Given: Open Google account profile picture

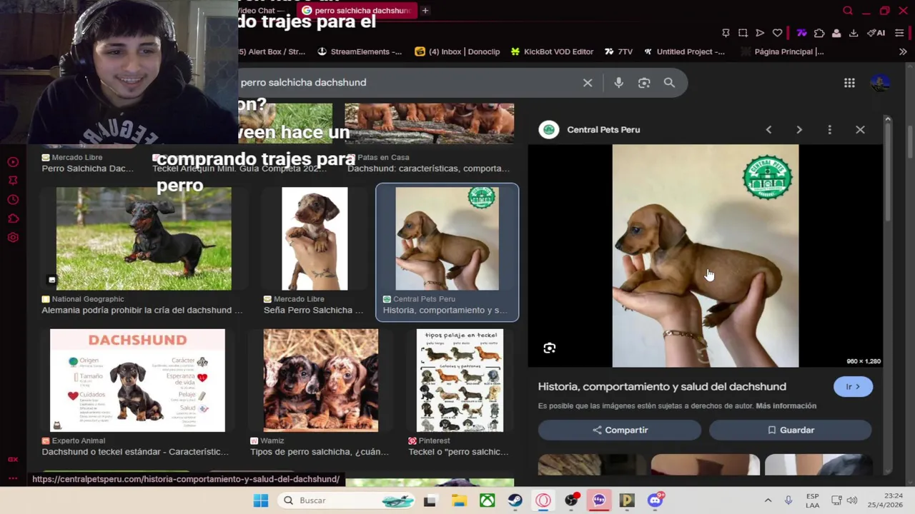Looking at the screenshot, I should pyautogui.click(x=880, y=83).
